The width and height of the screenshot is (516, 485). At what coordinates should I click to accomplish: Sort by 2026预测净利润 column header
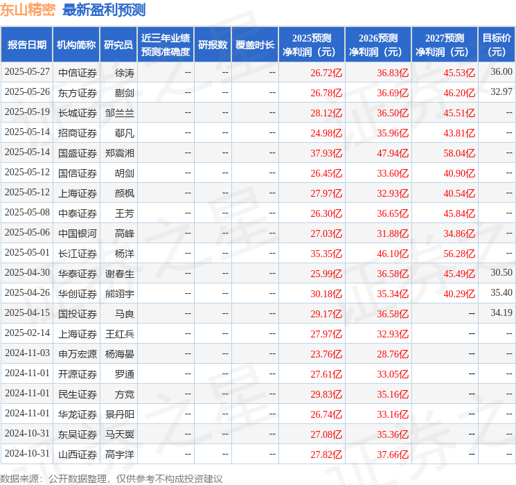tap(378, 45)
